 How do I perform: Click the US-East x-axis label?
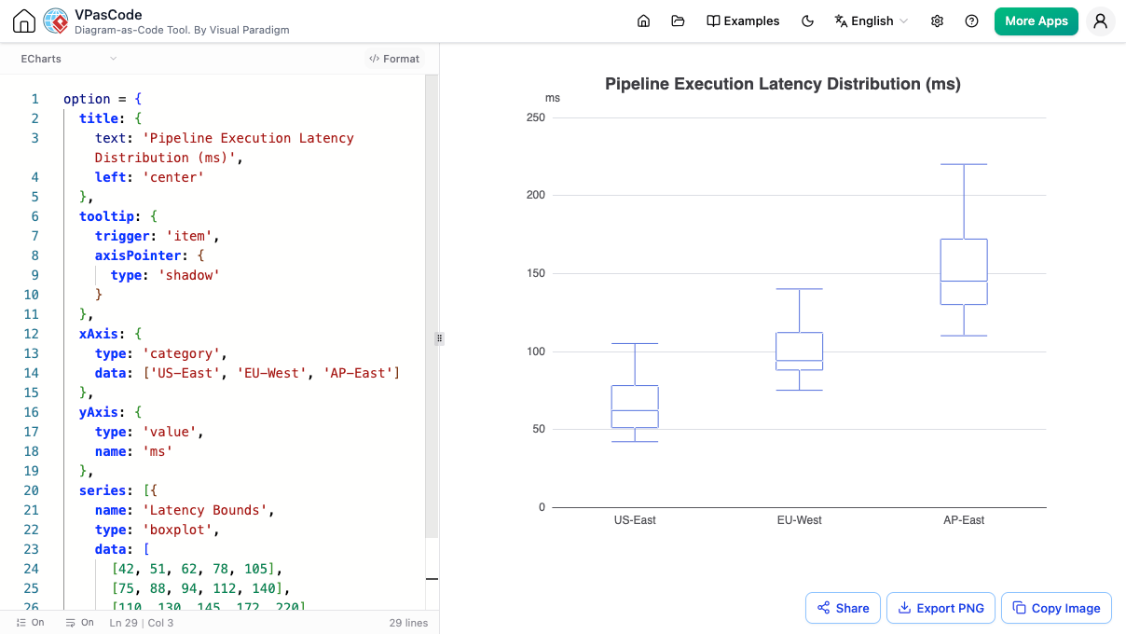[635, 520]
